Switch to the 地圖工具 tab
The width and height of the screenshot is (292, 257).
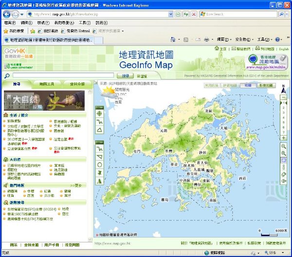tap(47, 84)
